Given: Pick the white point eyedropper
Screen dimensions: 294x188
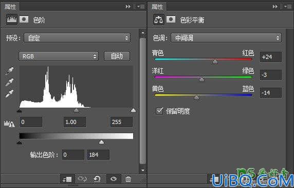Looking at the screenshot, I should pyautogui.click(x=9, y=93).
